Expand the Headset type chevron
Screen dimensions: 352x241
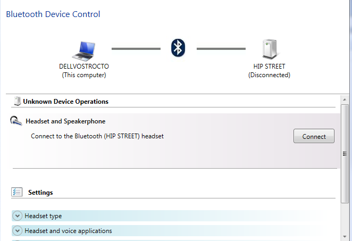pyautogui.click(x=18, y=216)
